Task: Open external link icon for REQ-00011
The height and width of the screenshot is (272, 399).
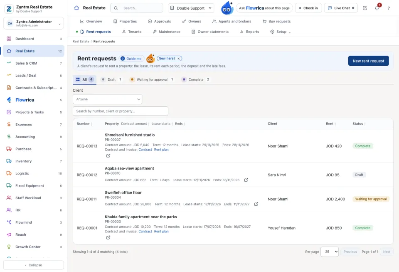Action: click(256, 204)
